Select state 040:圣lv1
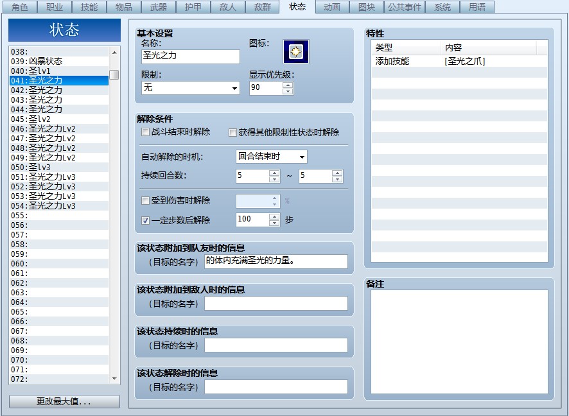 click(x=59, y=71)
